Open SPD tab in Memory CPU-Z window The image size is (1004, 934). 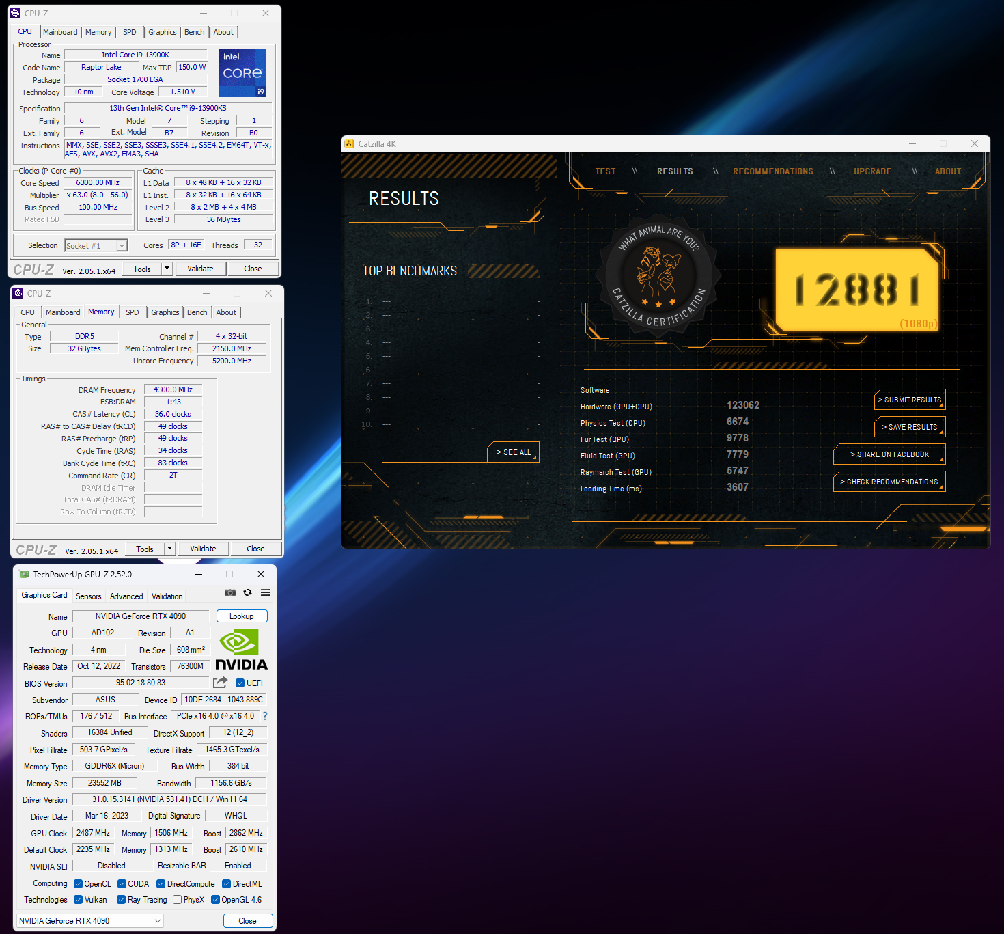(133, 312)
